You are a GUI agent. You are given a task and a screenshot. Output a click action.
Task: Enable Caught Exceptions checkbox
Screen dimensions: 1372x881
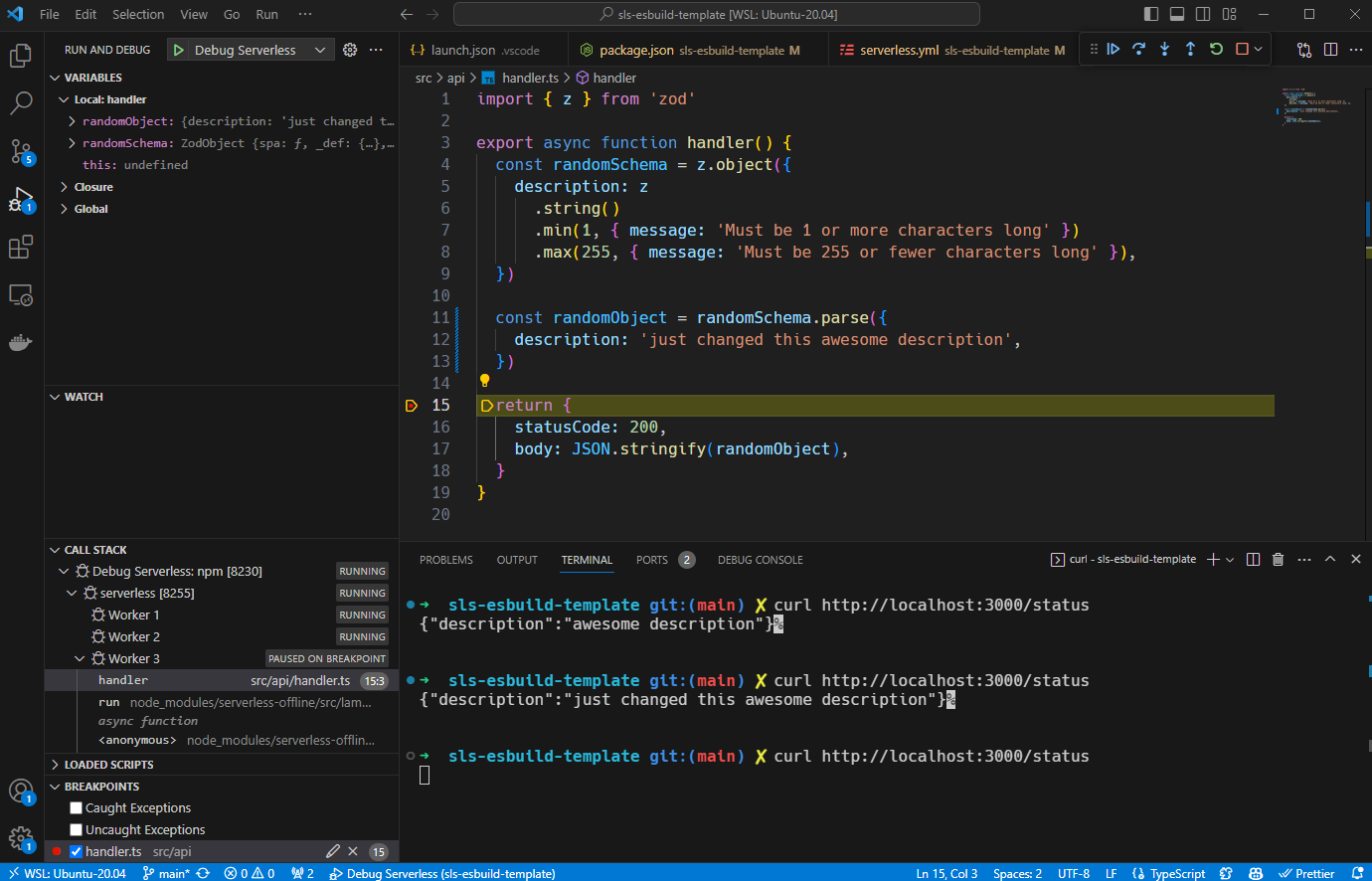point(76,807)
